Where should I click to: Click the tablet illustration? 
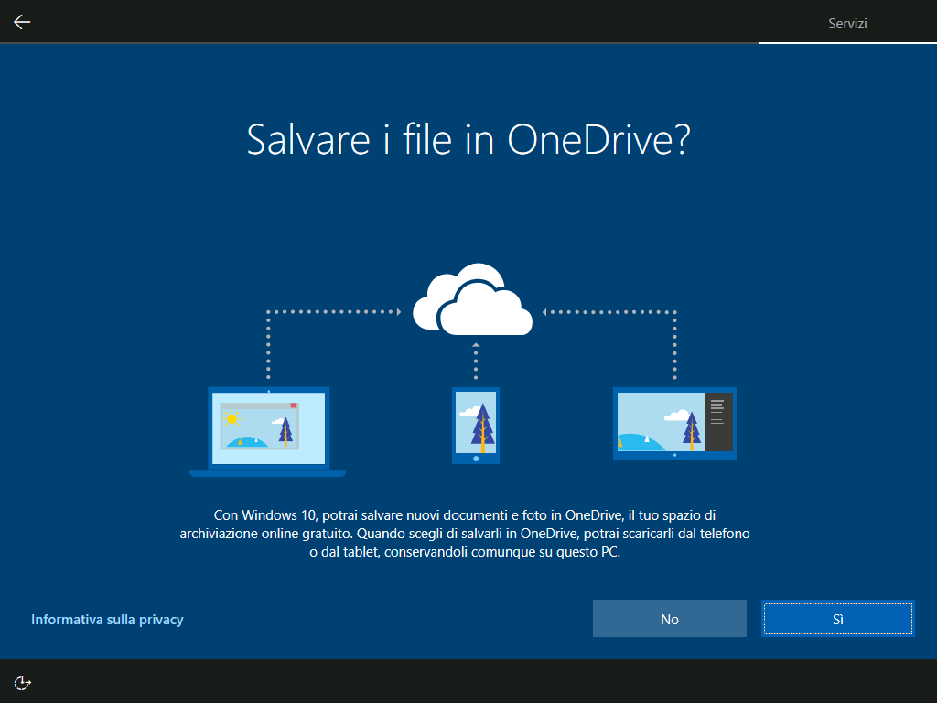(x=674, y=423)
